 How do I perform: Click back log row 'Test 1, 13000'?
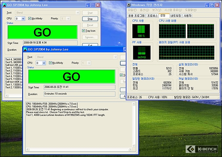point(14,85)
